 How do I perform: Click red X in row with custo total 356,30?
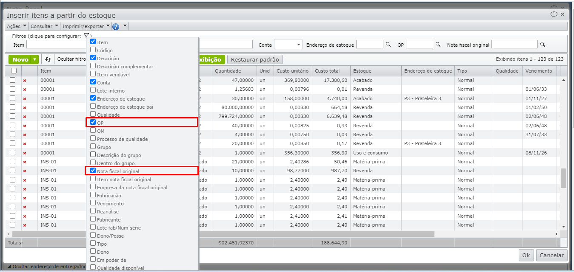pyautogui.click(x=25, y=153)
